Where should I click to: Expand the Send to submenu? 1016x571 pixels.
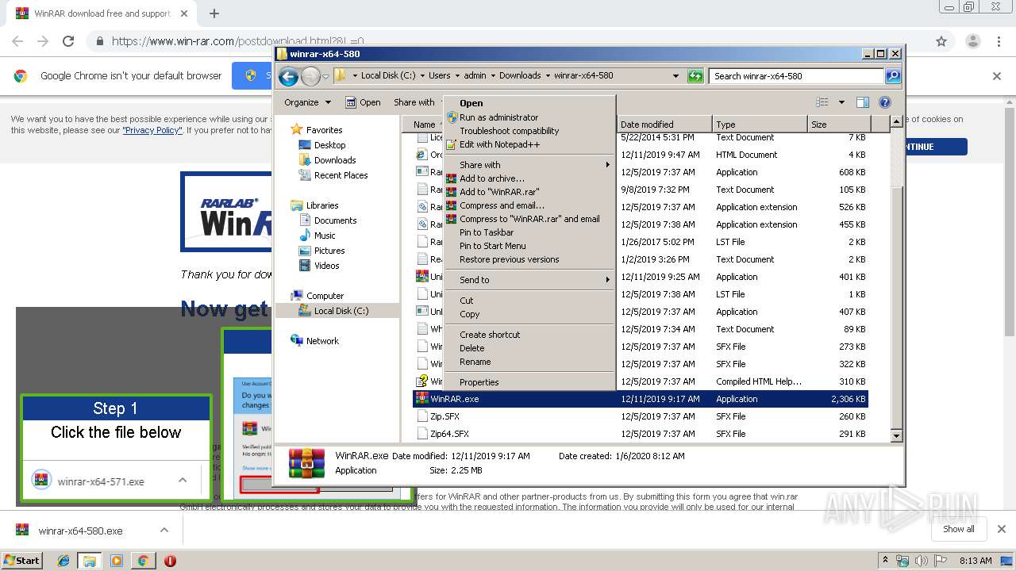click(529, 280)
